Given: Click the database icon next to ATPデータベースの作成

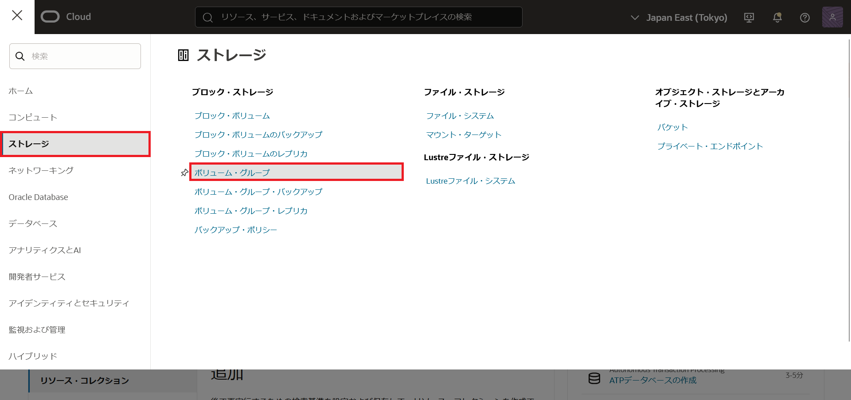Looking at the screenshot, I should click(x=594, y=378).
